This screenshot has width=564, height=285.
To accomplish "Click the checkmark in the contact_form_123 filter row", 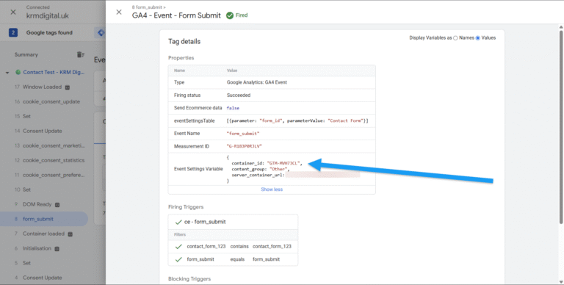I will tap(178, 247).
